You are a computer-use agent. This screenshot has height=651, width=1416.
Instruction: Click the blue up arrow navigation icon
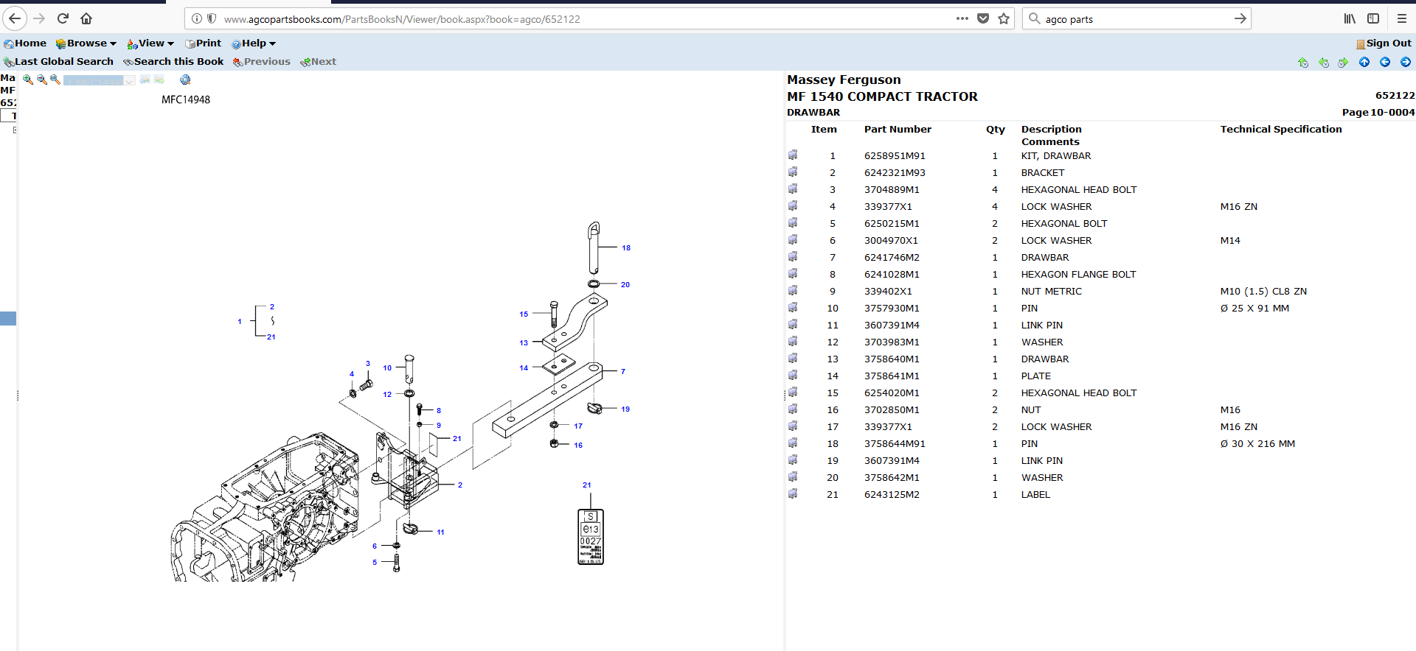[x=1364, y=63]
